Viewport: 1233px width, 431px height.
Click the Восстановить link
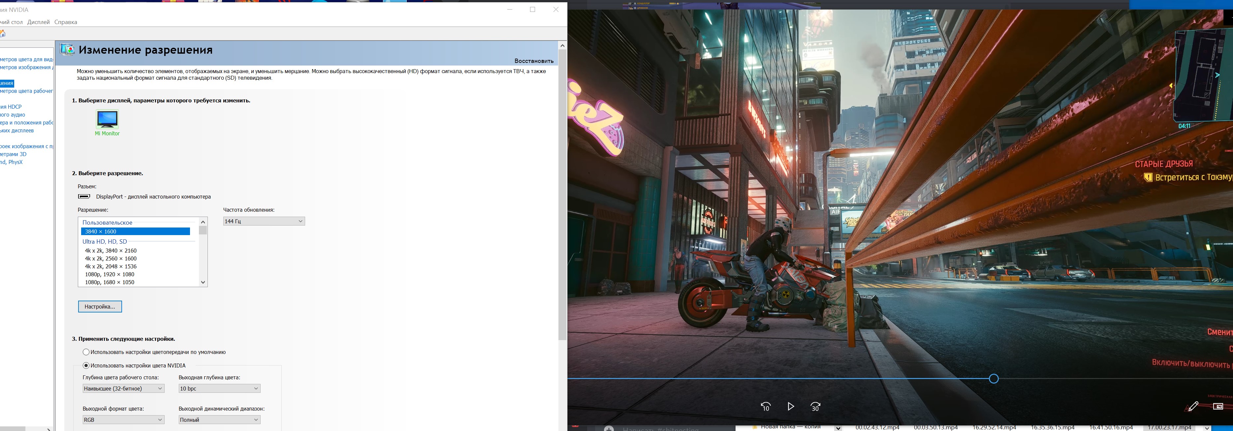[534, 61]
